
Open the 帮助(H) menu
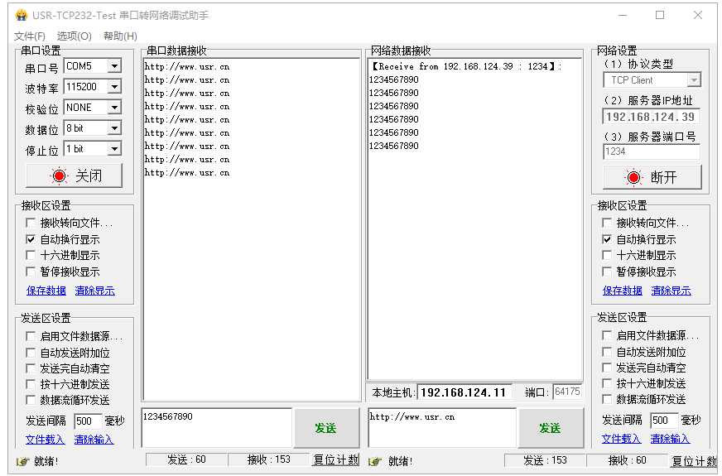coord(120,36)
